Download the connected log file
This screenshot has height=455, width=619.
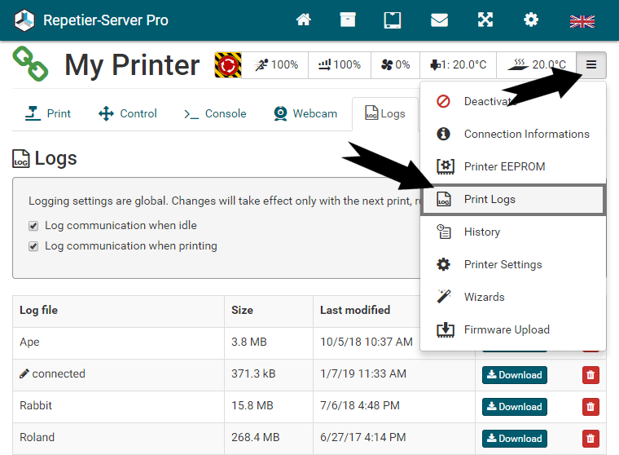515,375
